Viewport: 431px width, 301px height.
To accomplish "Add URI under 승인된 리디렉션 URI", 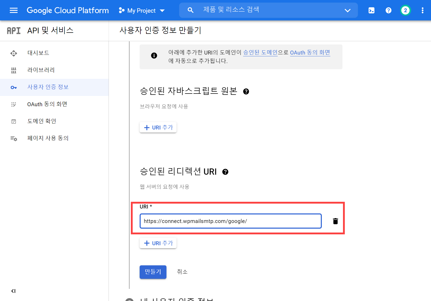I will (x=158, y=243).
